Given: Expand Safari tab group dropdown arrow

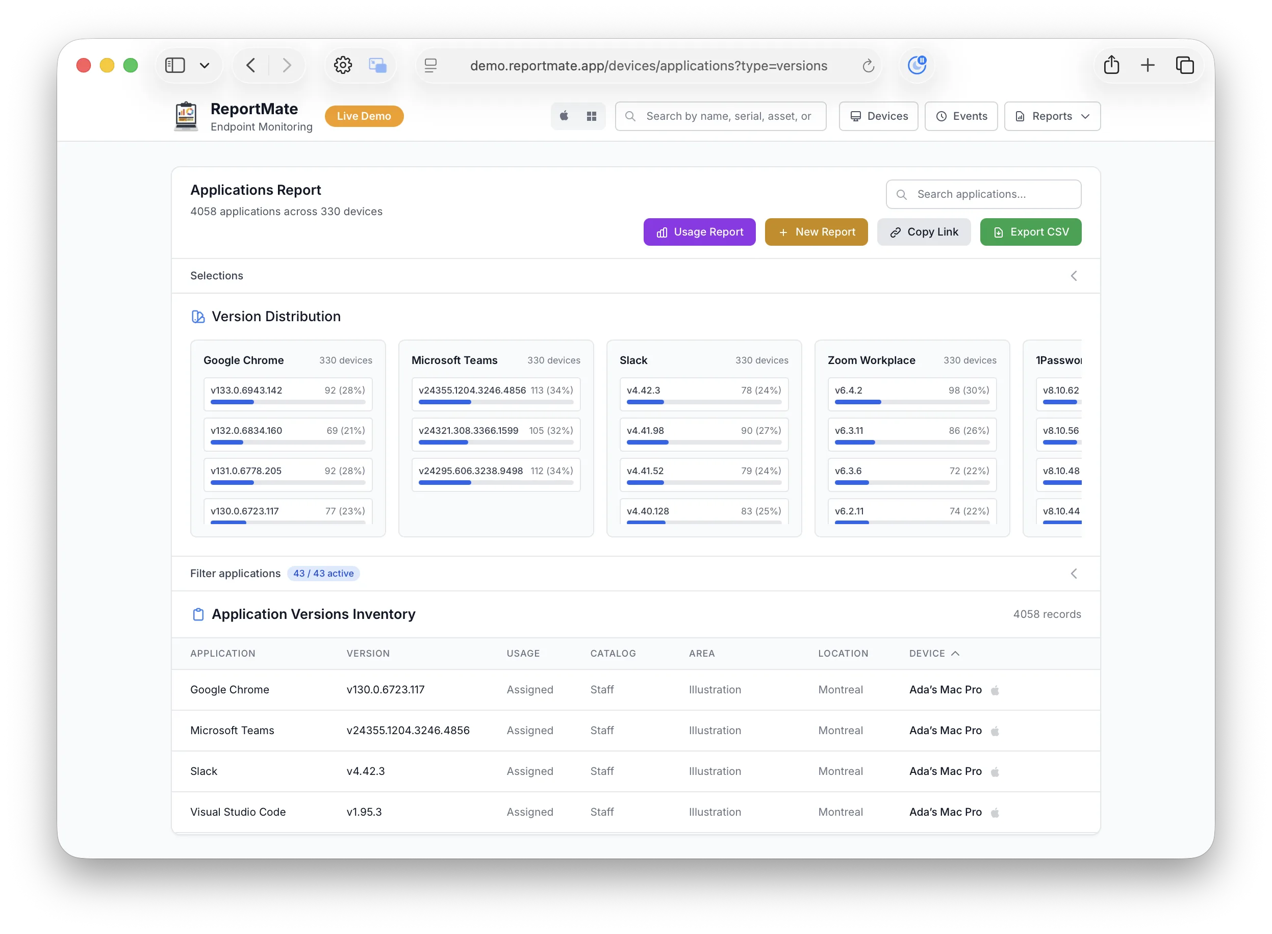Looking at the screenshot, I should pos(205,66).
